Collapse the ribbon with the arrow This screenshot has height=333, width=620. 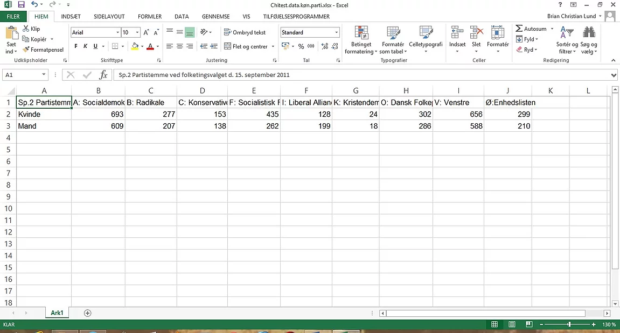(614, 60)
